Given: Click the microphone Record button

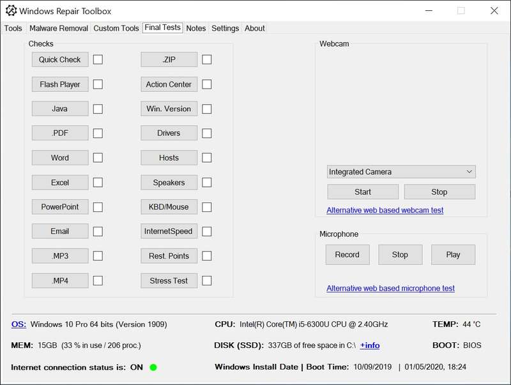Looking at the screenshot, I should click(347, 254).
